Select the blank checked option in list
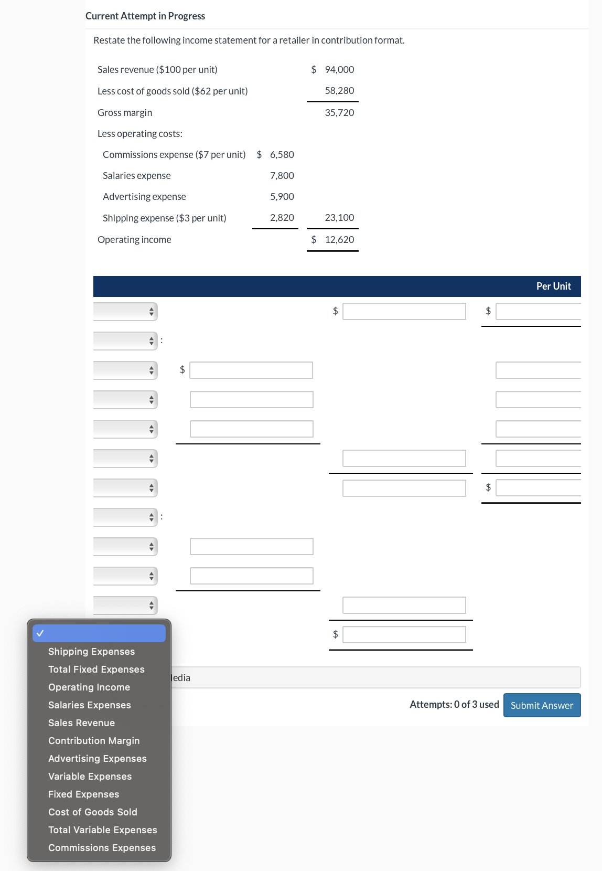The height and width of the screenshot is (871, 602). [x=99, y=633]
